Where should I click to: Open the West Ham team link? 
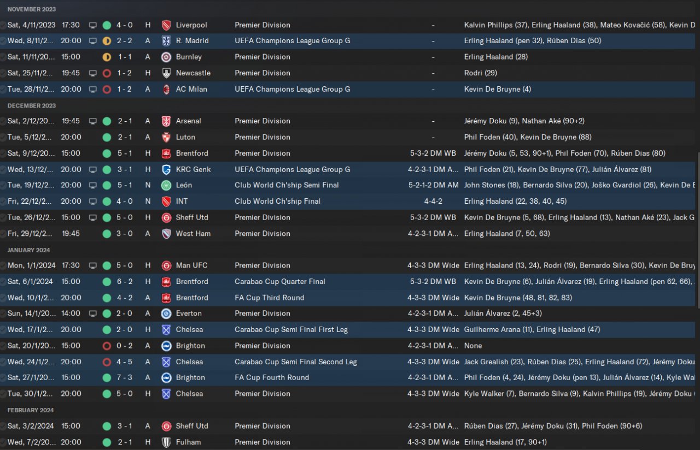193,234
